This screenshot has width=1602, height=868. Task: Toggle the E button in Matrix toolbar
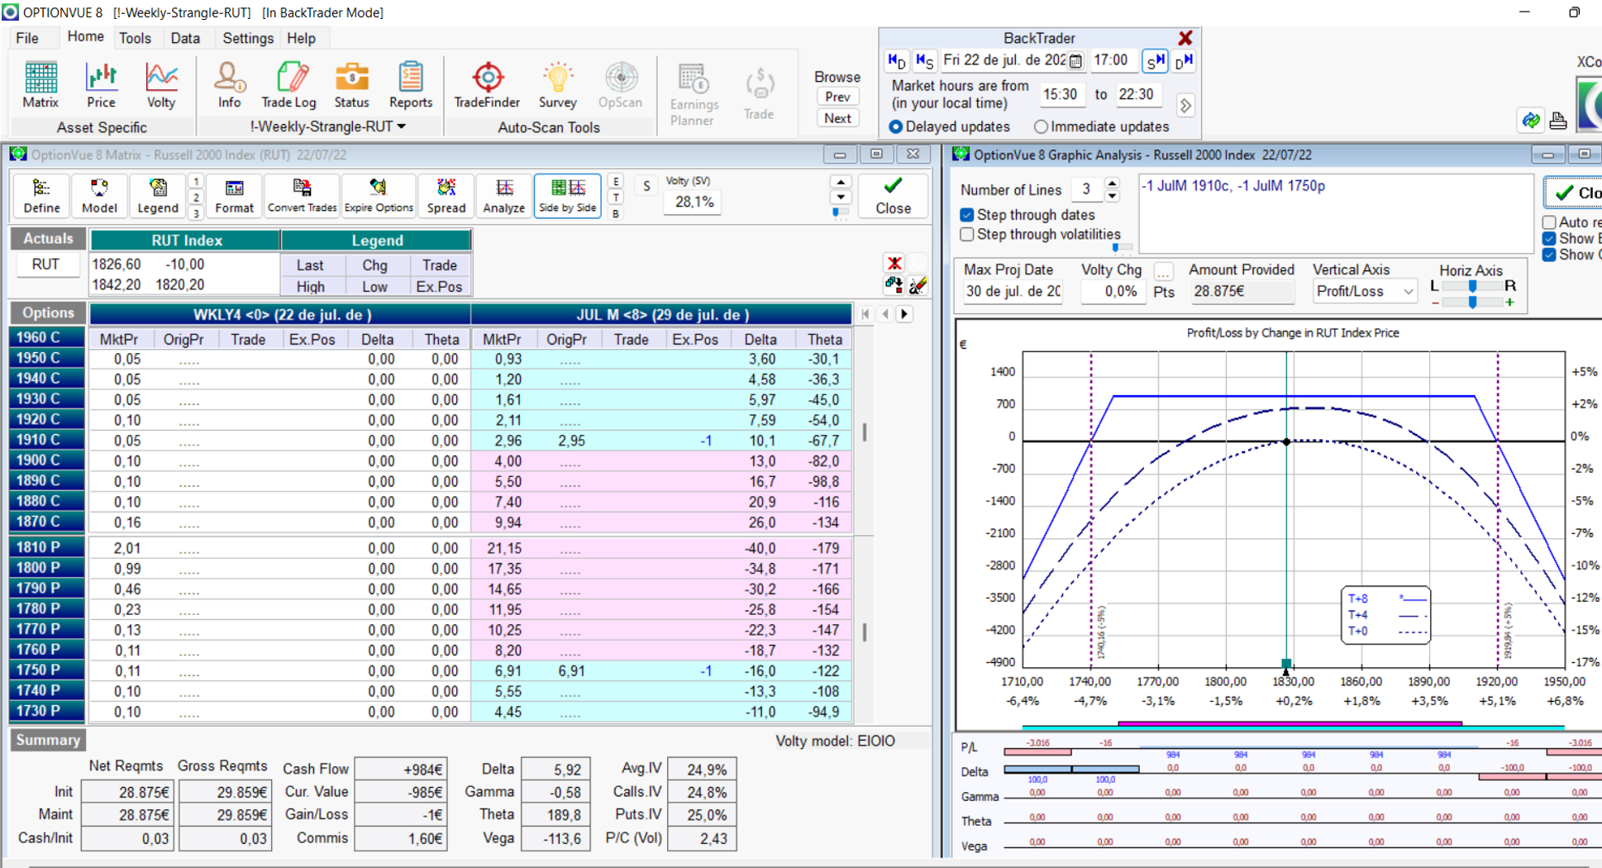[616, 181]
